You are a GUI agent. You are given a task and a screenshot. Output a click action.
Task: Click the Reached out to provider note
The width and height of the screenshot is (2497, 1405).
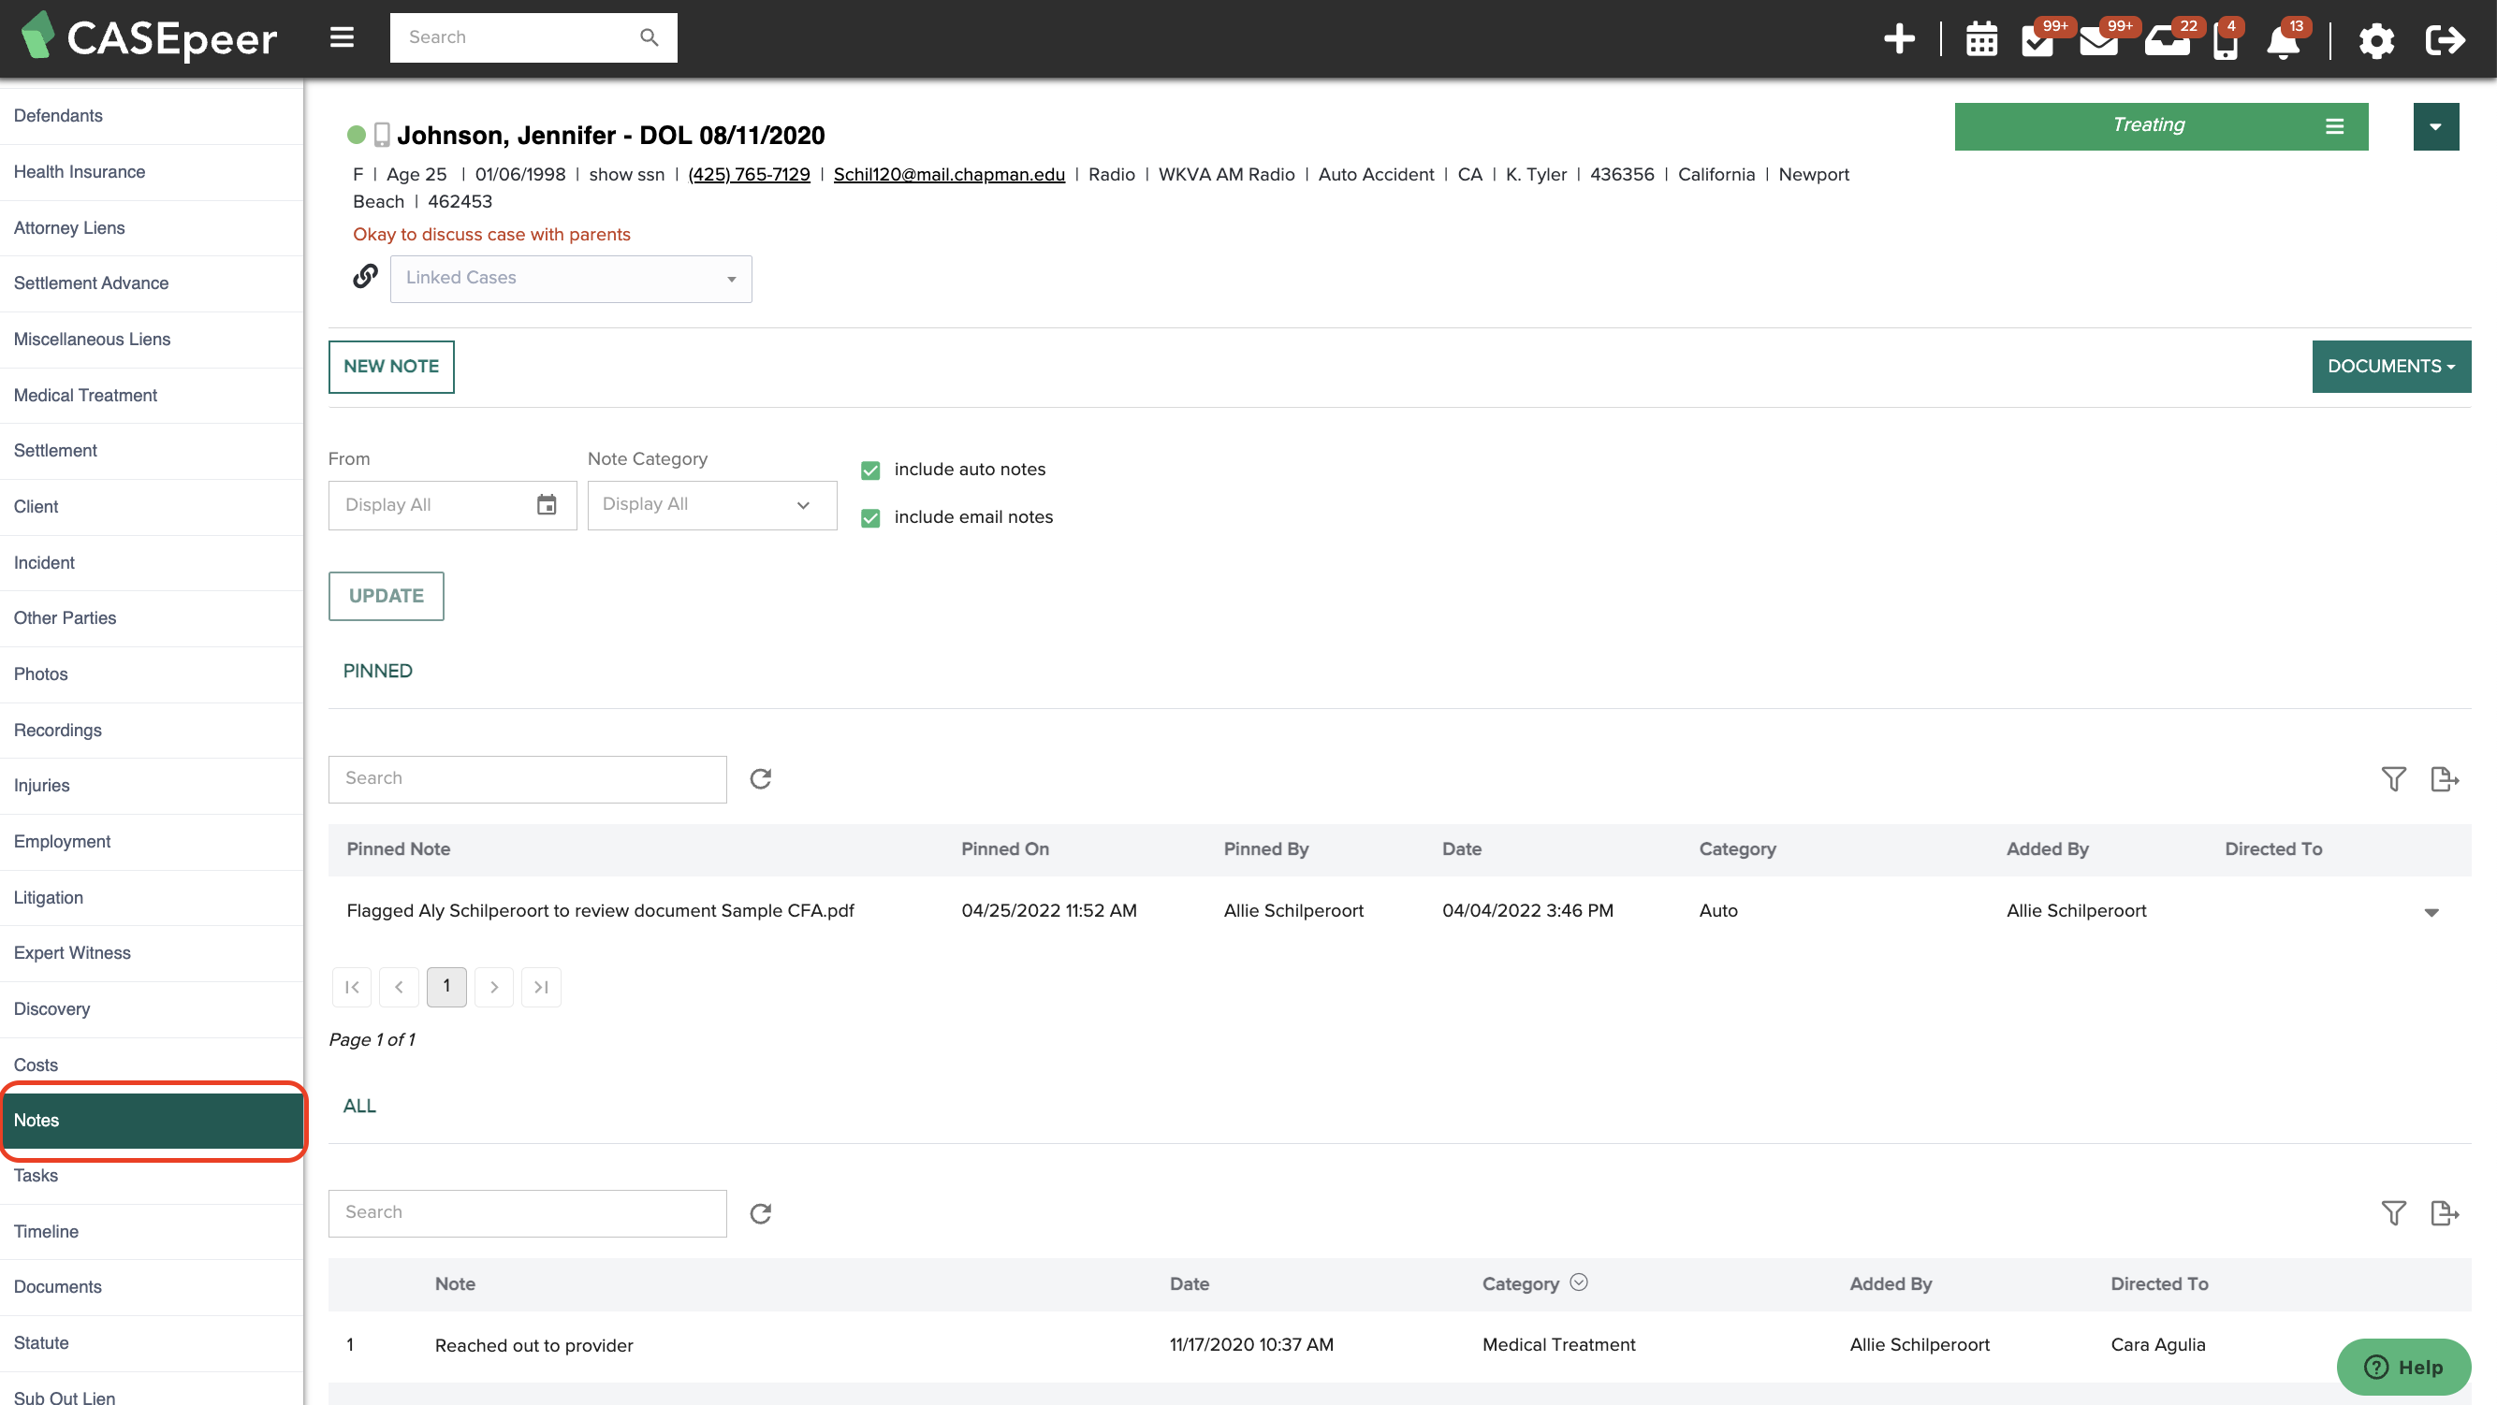coord(534,1345)
